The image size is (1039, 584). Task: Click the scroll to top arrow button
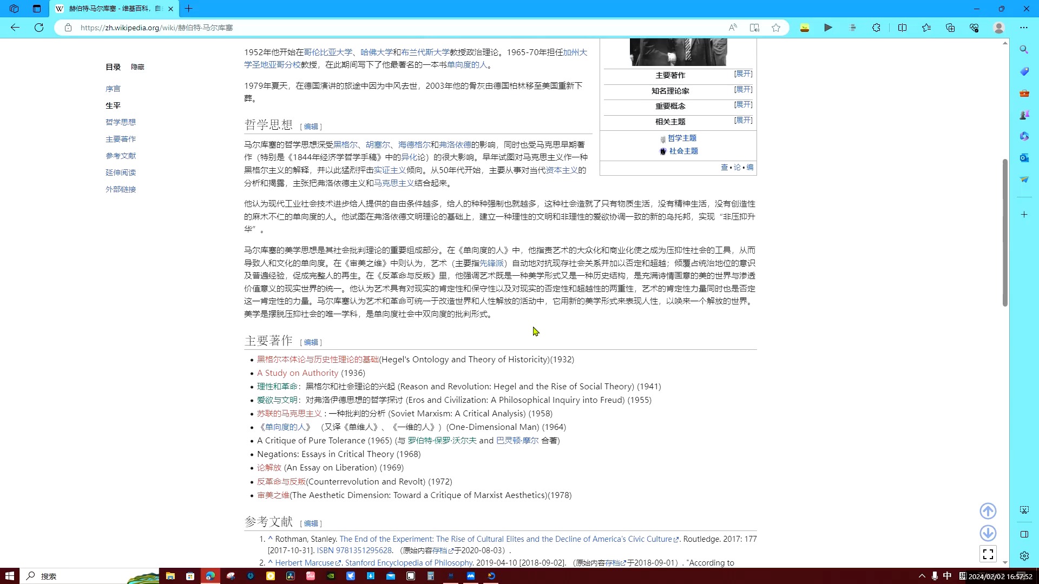coord(988,511)
